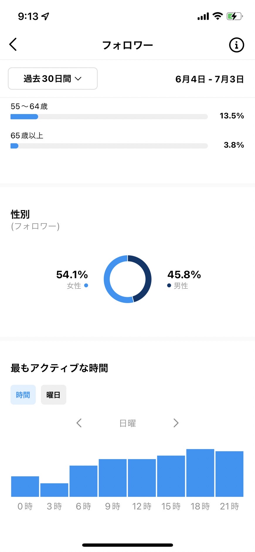This screenshot has height=552, width=255.
Task: Tap the 18時 activity bar
Action: point(200,473)
